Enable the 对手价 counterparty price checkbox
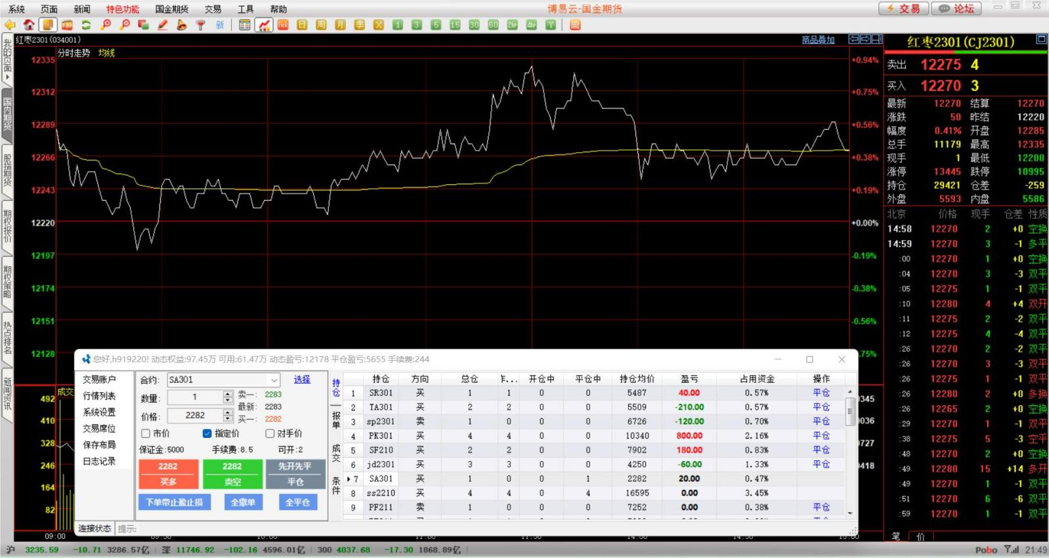 coord(269,433)
